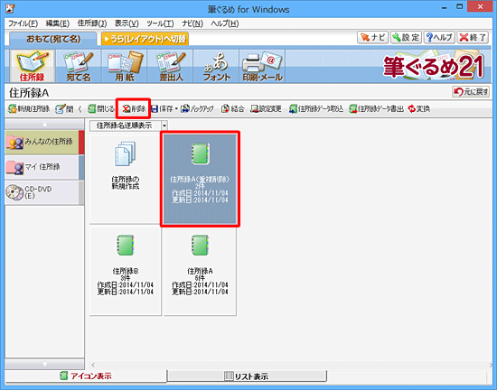The width and height of the screenshot is (497, 390).
Task: Open the 住所録(J) menu
Action: [x=92, y=23]
